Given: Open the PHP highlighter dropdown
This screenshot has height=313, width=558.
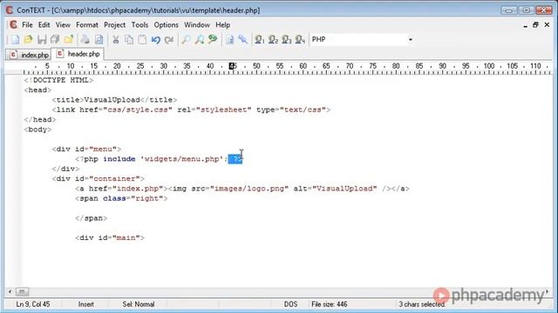Looking at the screenshot, I should tap(411, 39).
